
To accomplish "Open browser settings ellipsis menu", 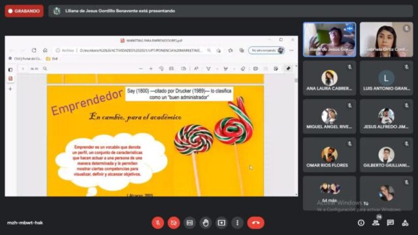I will pos(291,50).
